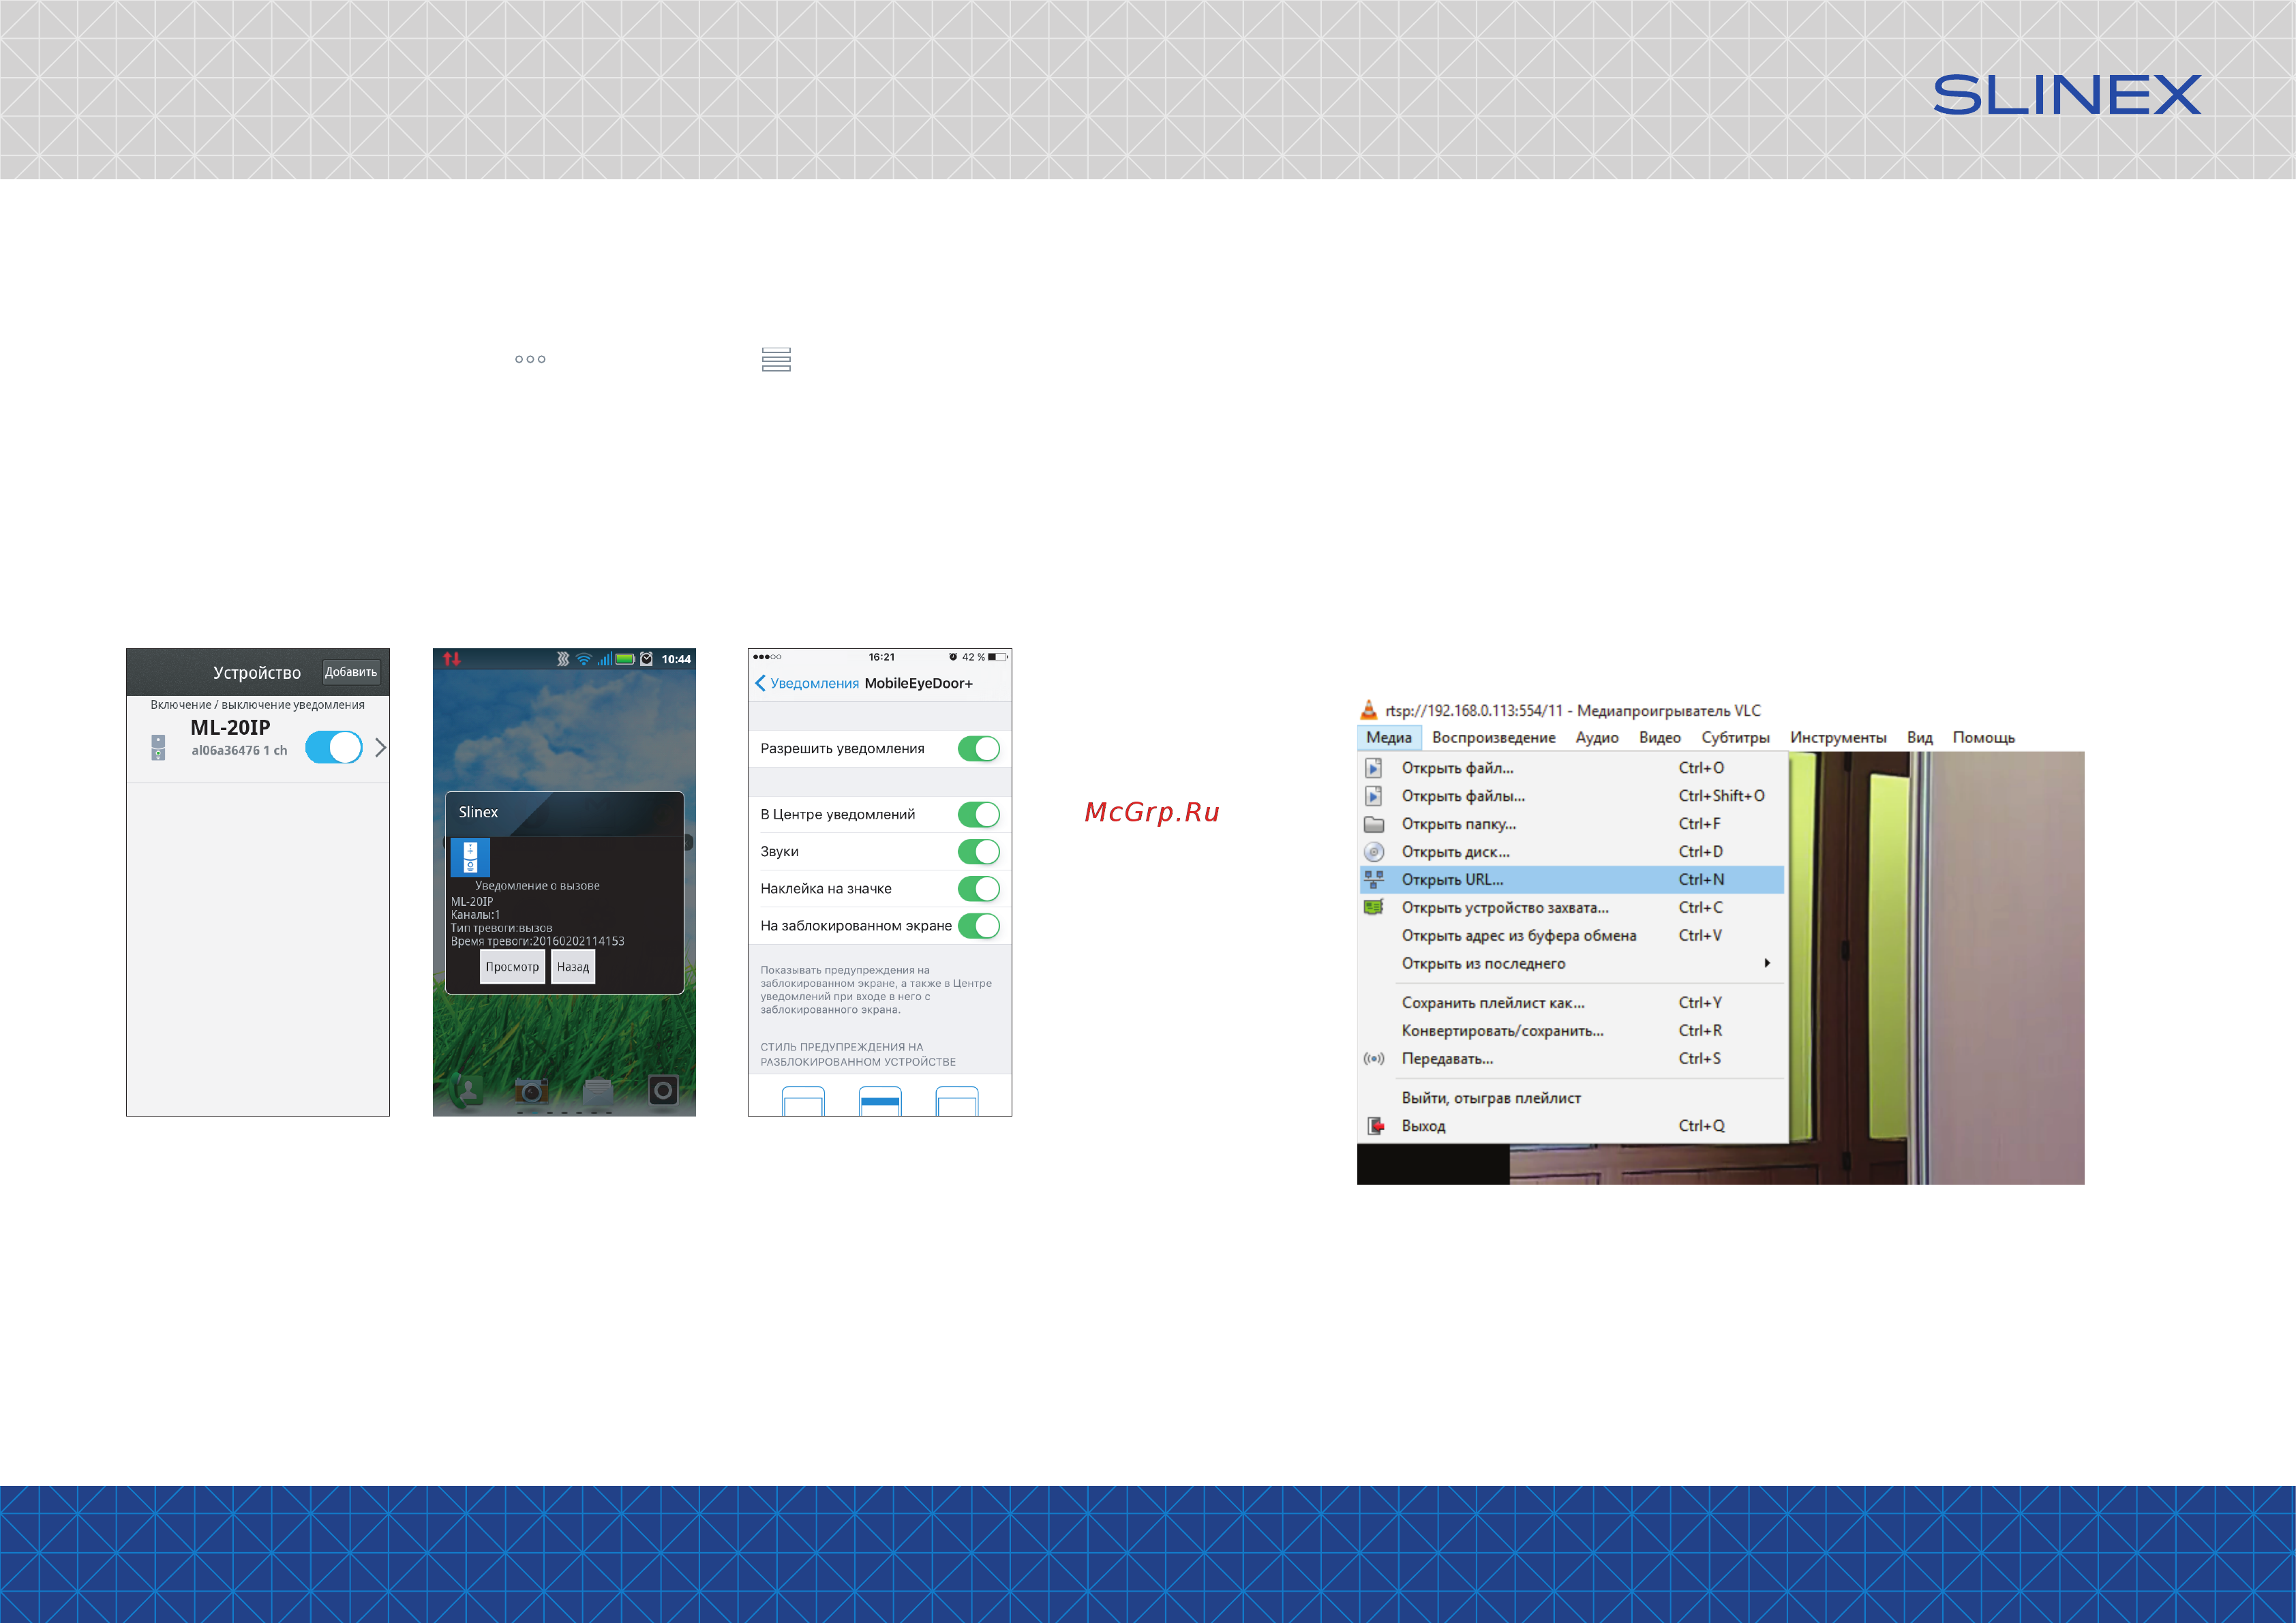This screenshot has height=1623, width=2296.
Task: Choose Открыть устройство захвата... entry
Action: [x=1571, y=908]
